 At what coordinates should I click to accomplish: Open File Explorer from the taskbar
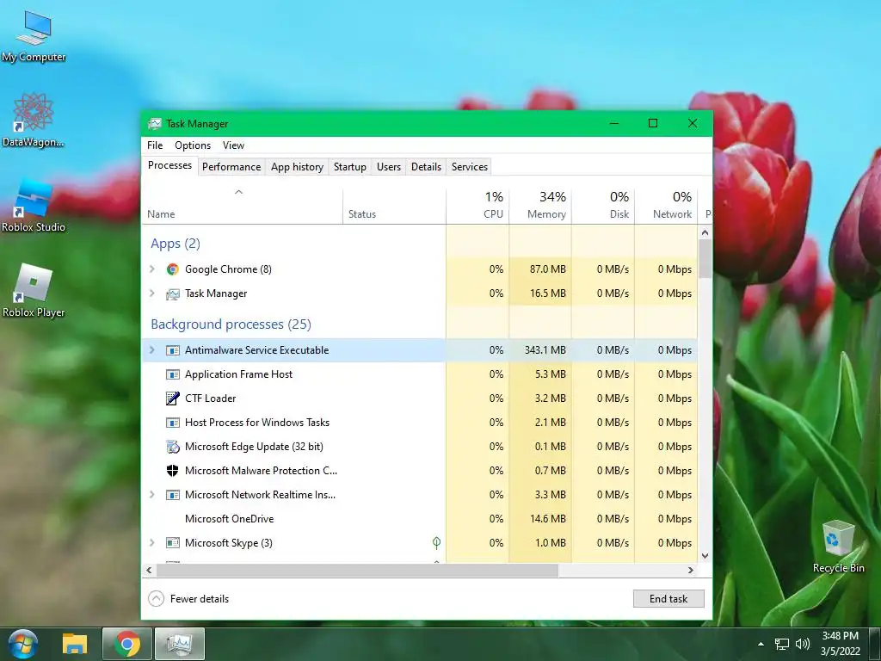tap(75, 644)
